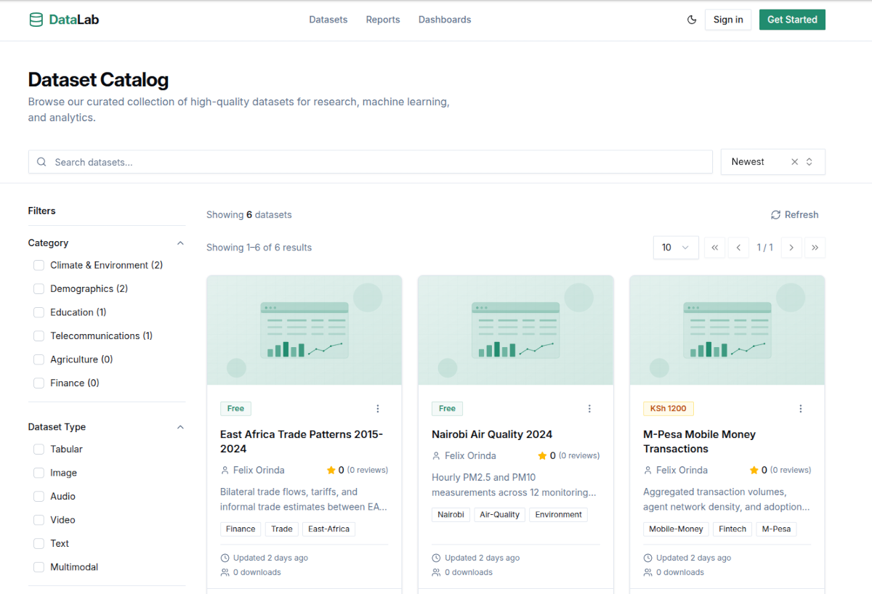Collapse the Category filter section
872x594 pixels.
[181, 243]
